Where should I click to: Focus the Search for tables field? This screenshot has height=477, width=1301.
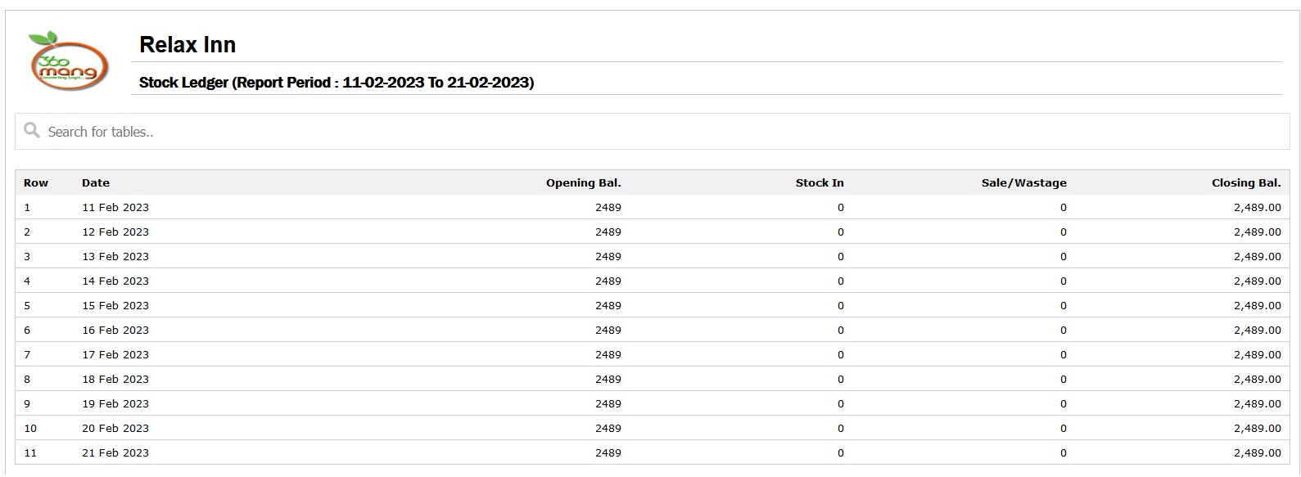tap(652, 132)
